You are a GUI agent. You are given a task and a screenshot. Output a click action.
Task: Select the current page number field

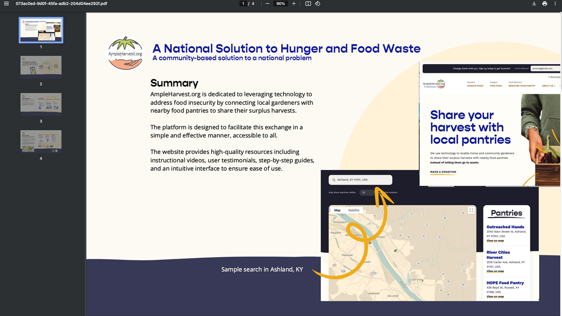tap(243, 4)
